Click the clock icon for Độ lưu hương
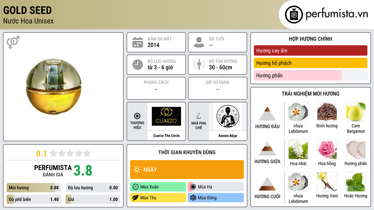This screenshot has height=210, width=374. 138,65
